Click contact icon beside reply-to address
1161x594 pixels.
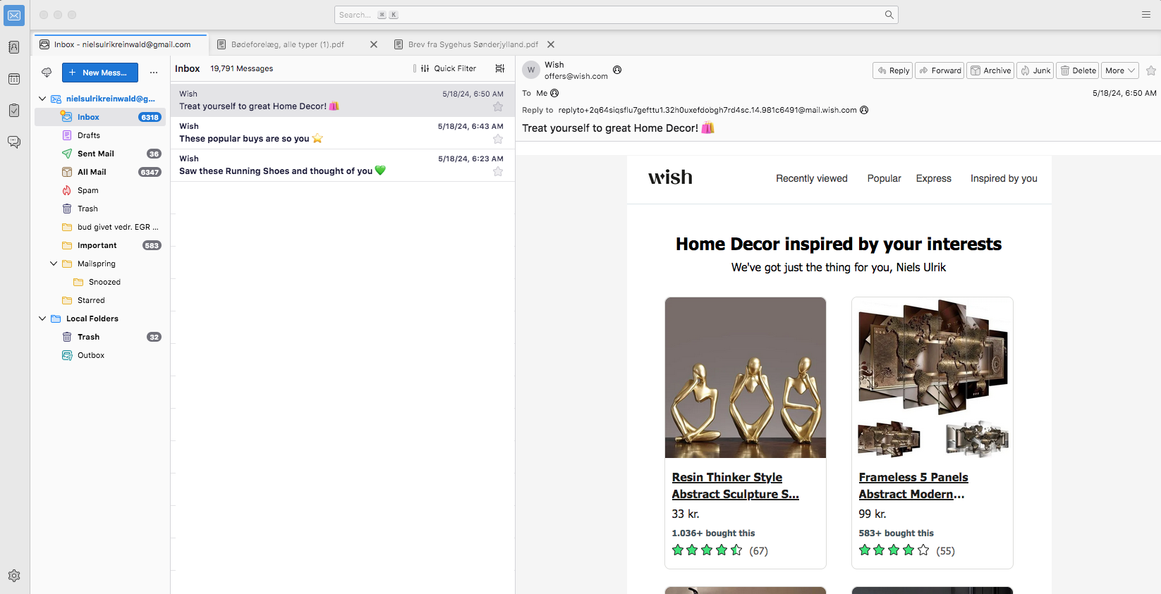tap(864, 110)
